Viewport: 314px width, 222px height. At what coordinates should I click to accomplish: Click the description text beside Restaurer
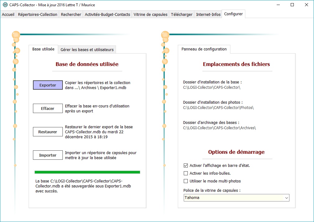coord(99,132)
